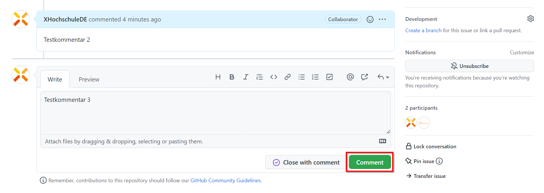Click XHochschuleDE avatar beside Testkommentar 2

pos(21,19)
